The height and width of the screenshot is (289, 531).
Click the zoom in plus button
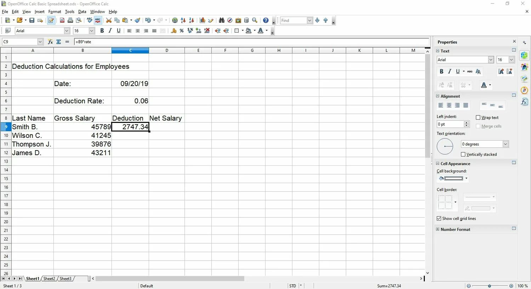[x=511, y=286]
